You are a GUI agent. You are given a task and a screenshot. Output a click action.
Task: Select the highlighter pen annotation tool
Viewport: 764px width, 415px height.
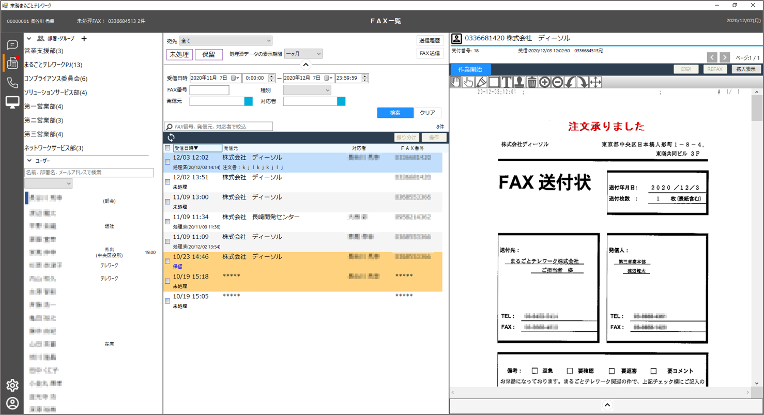(481, 82)
